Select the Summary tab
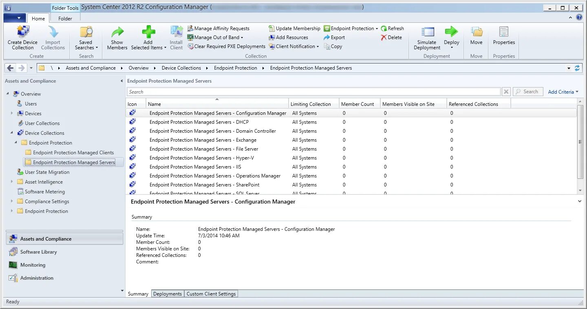The image size is (587, 309). click(x=138, y=294)
